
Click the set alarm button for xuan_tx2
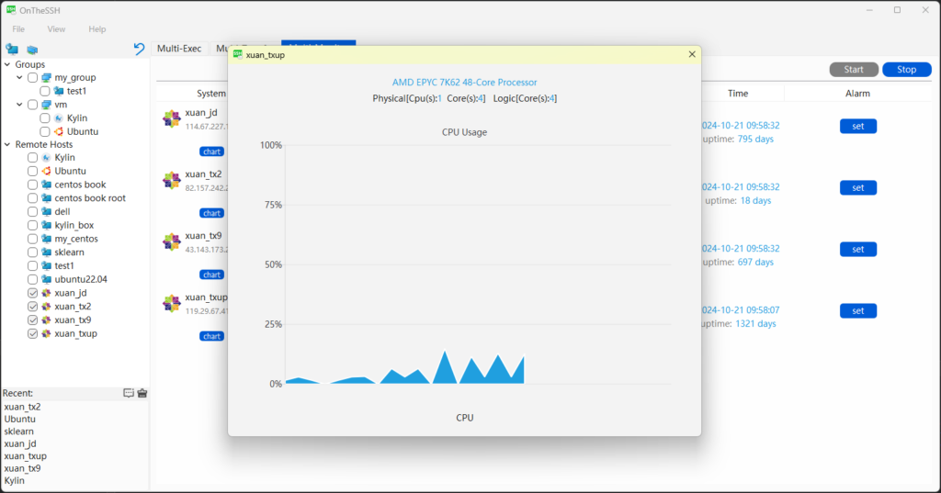click(x=857, y=188)
